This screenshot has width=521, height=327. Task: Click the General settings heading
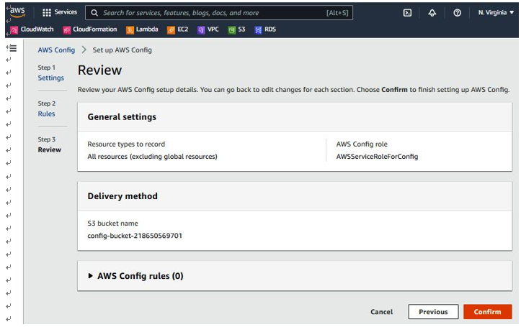122,117
